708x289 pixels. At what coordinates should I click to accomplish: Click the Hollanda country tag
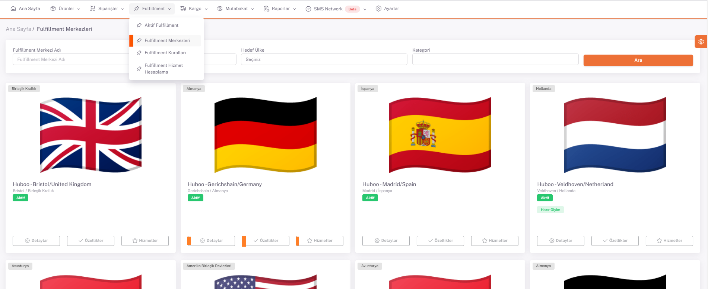[x=543, y=89]
